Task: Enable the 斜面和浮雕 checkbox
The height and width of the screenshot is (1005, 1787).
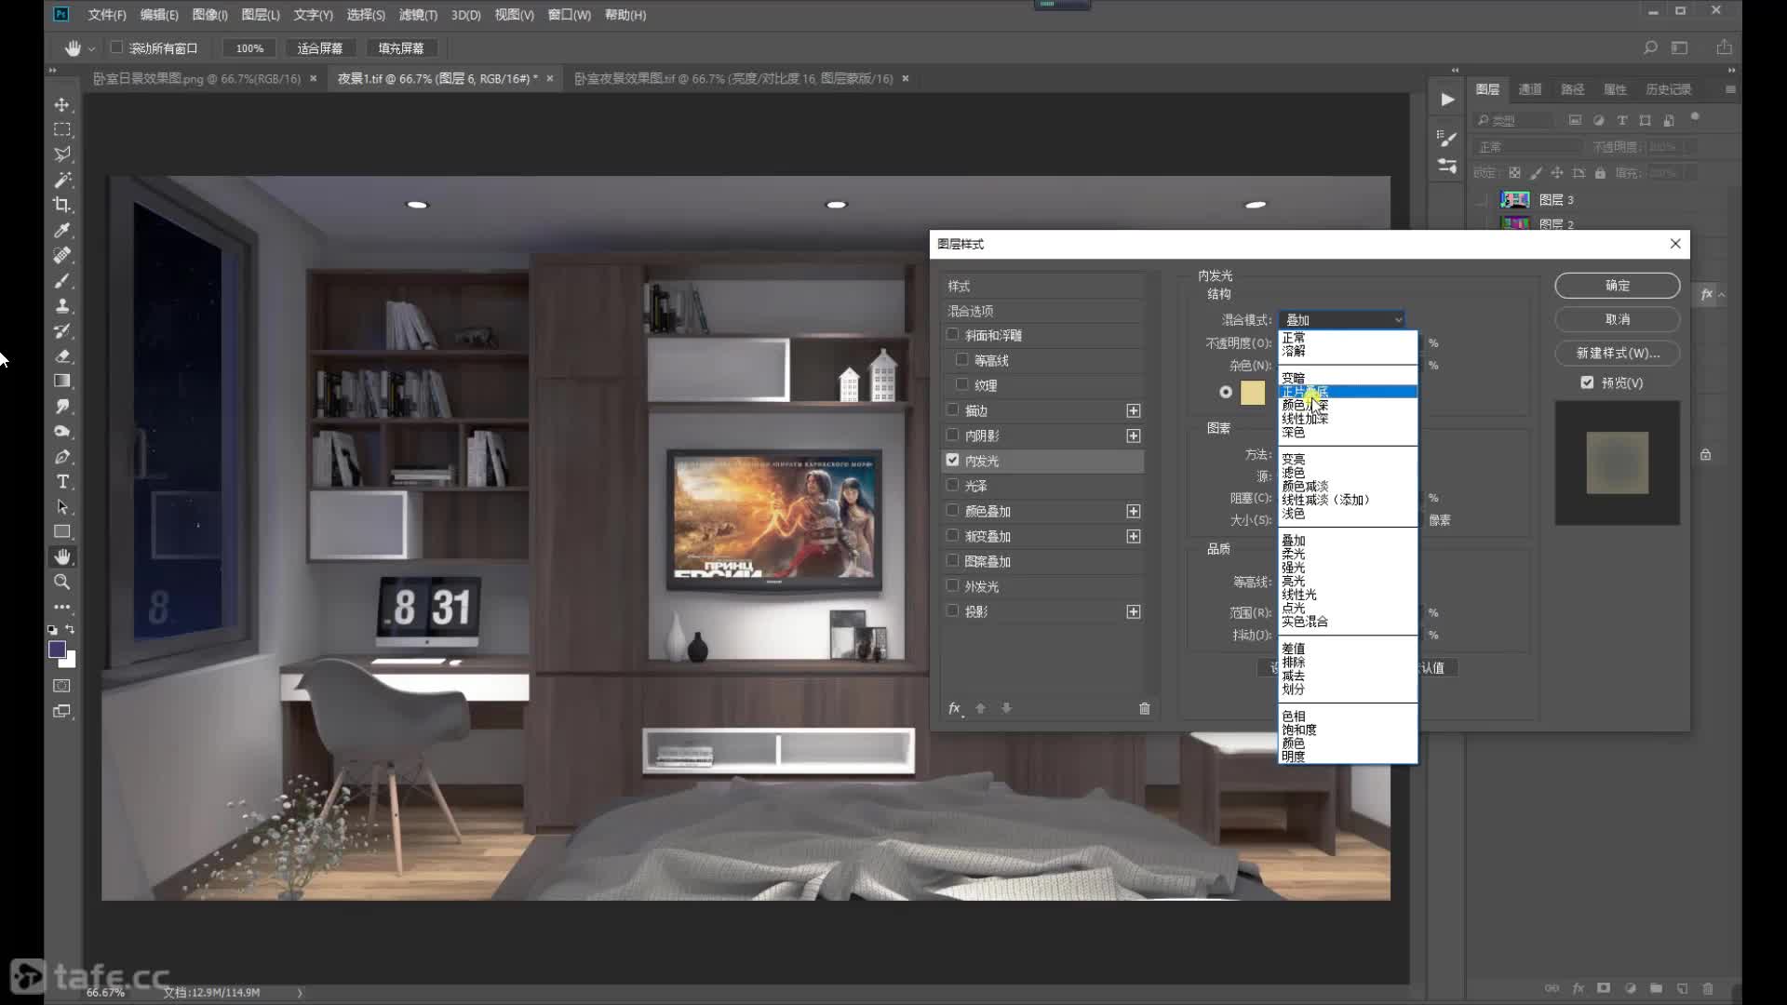Action: coord(952,334)
